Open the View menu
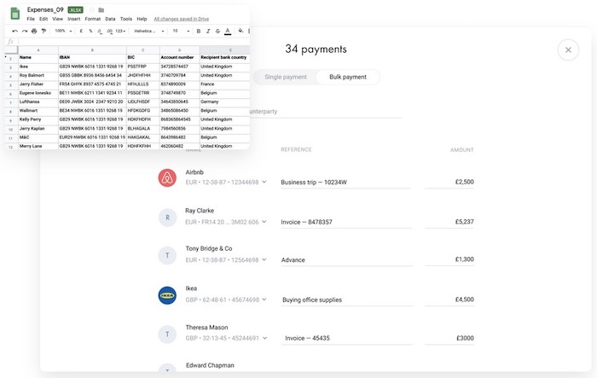 coord(57,19)
